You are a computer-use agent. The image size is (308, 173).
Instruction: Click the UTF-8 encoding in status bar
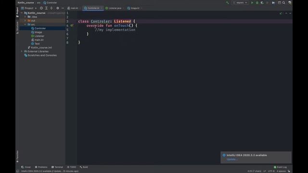(x=271, y=171)
